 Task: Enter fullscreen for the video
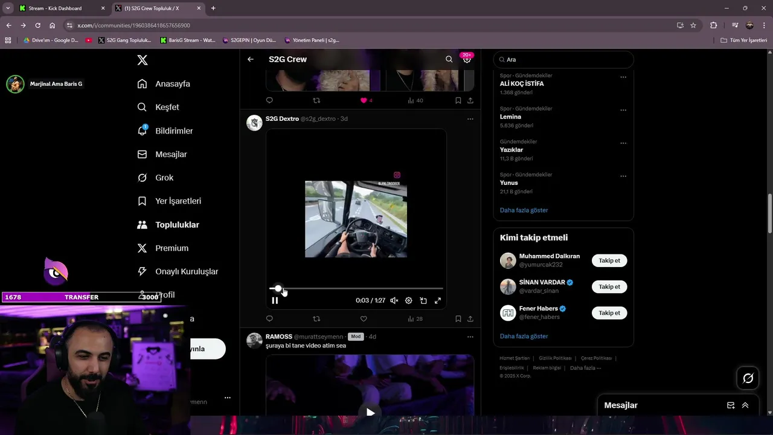(438, 300)
